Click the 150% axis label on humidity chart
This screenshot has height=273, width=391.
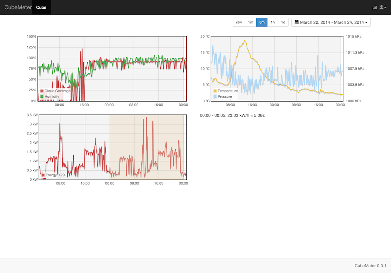click(32, 36)
